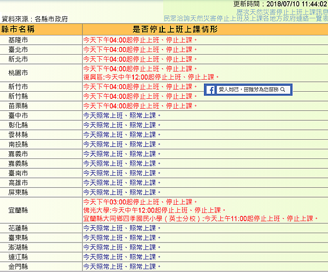Screen dimensions: 328x272
Task: Select the 花蓮縣 row name
Action: click(18, 228)
